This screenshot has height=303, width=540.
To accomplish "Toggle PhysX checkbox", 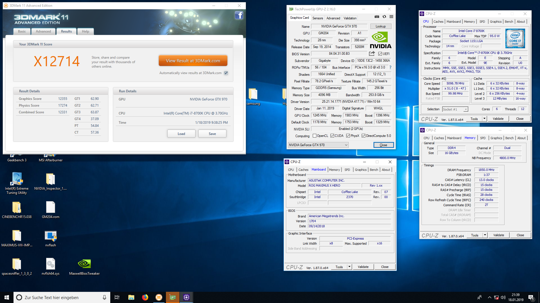I will [x=348, y=136].
